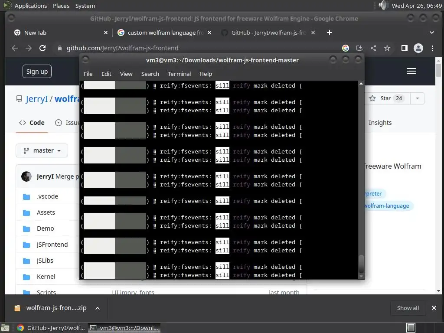Viewport: 444px width, 333px height.
Task: Open terminal Search menu
Action: click(x=150, y=74)
